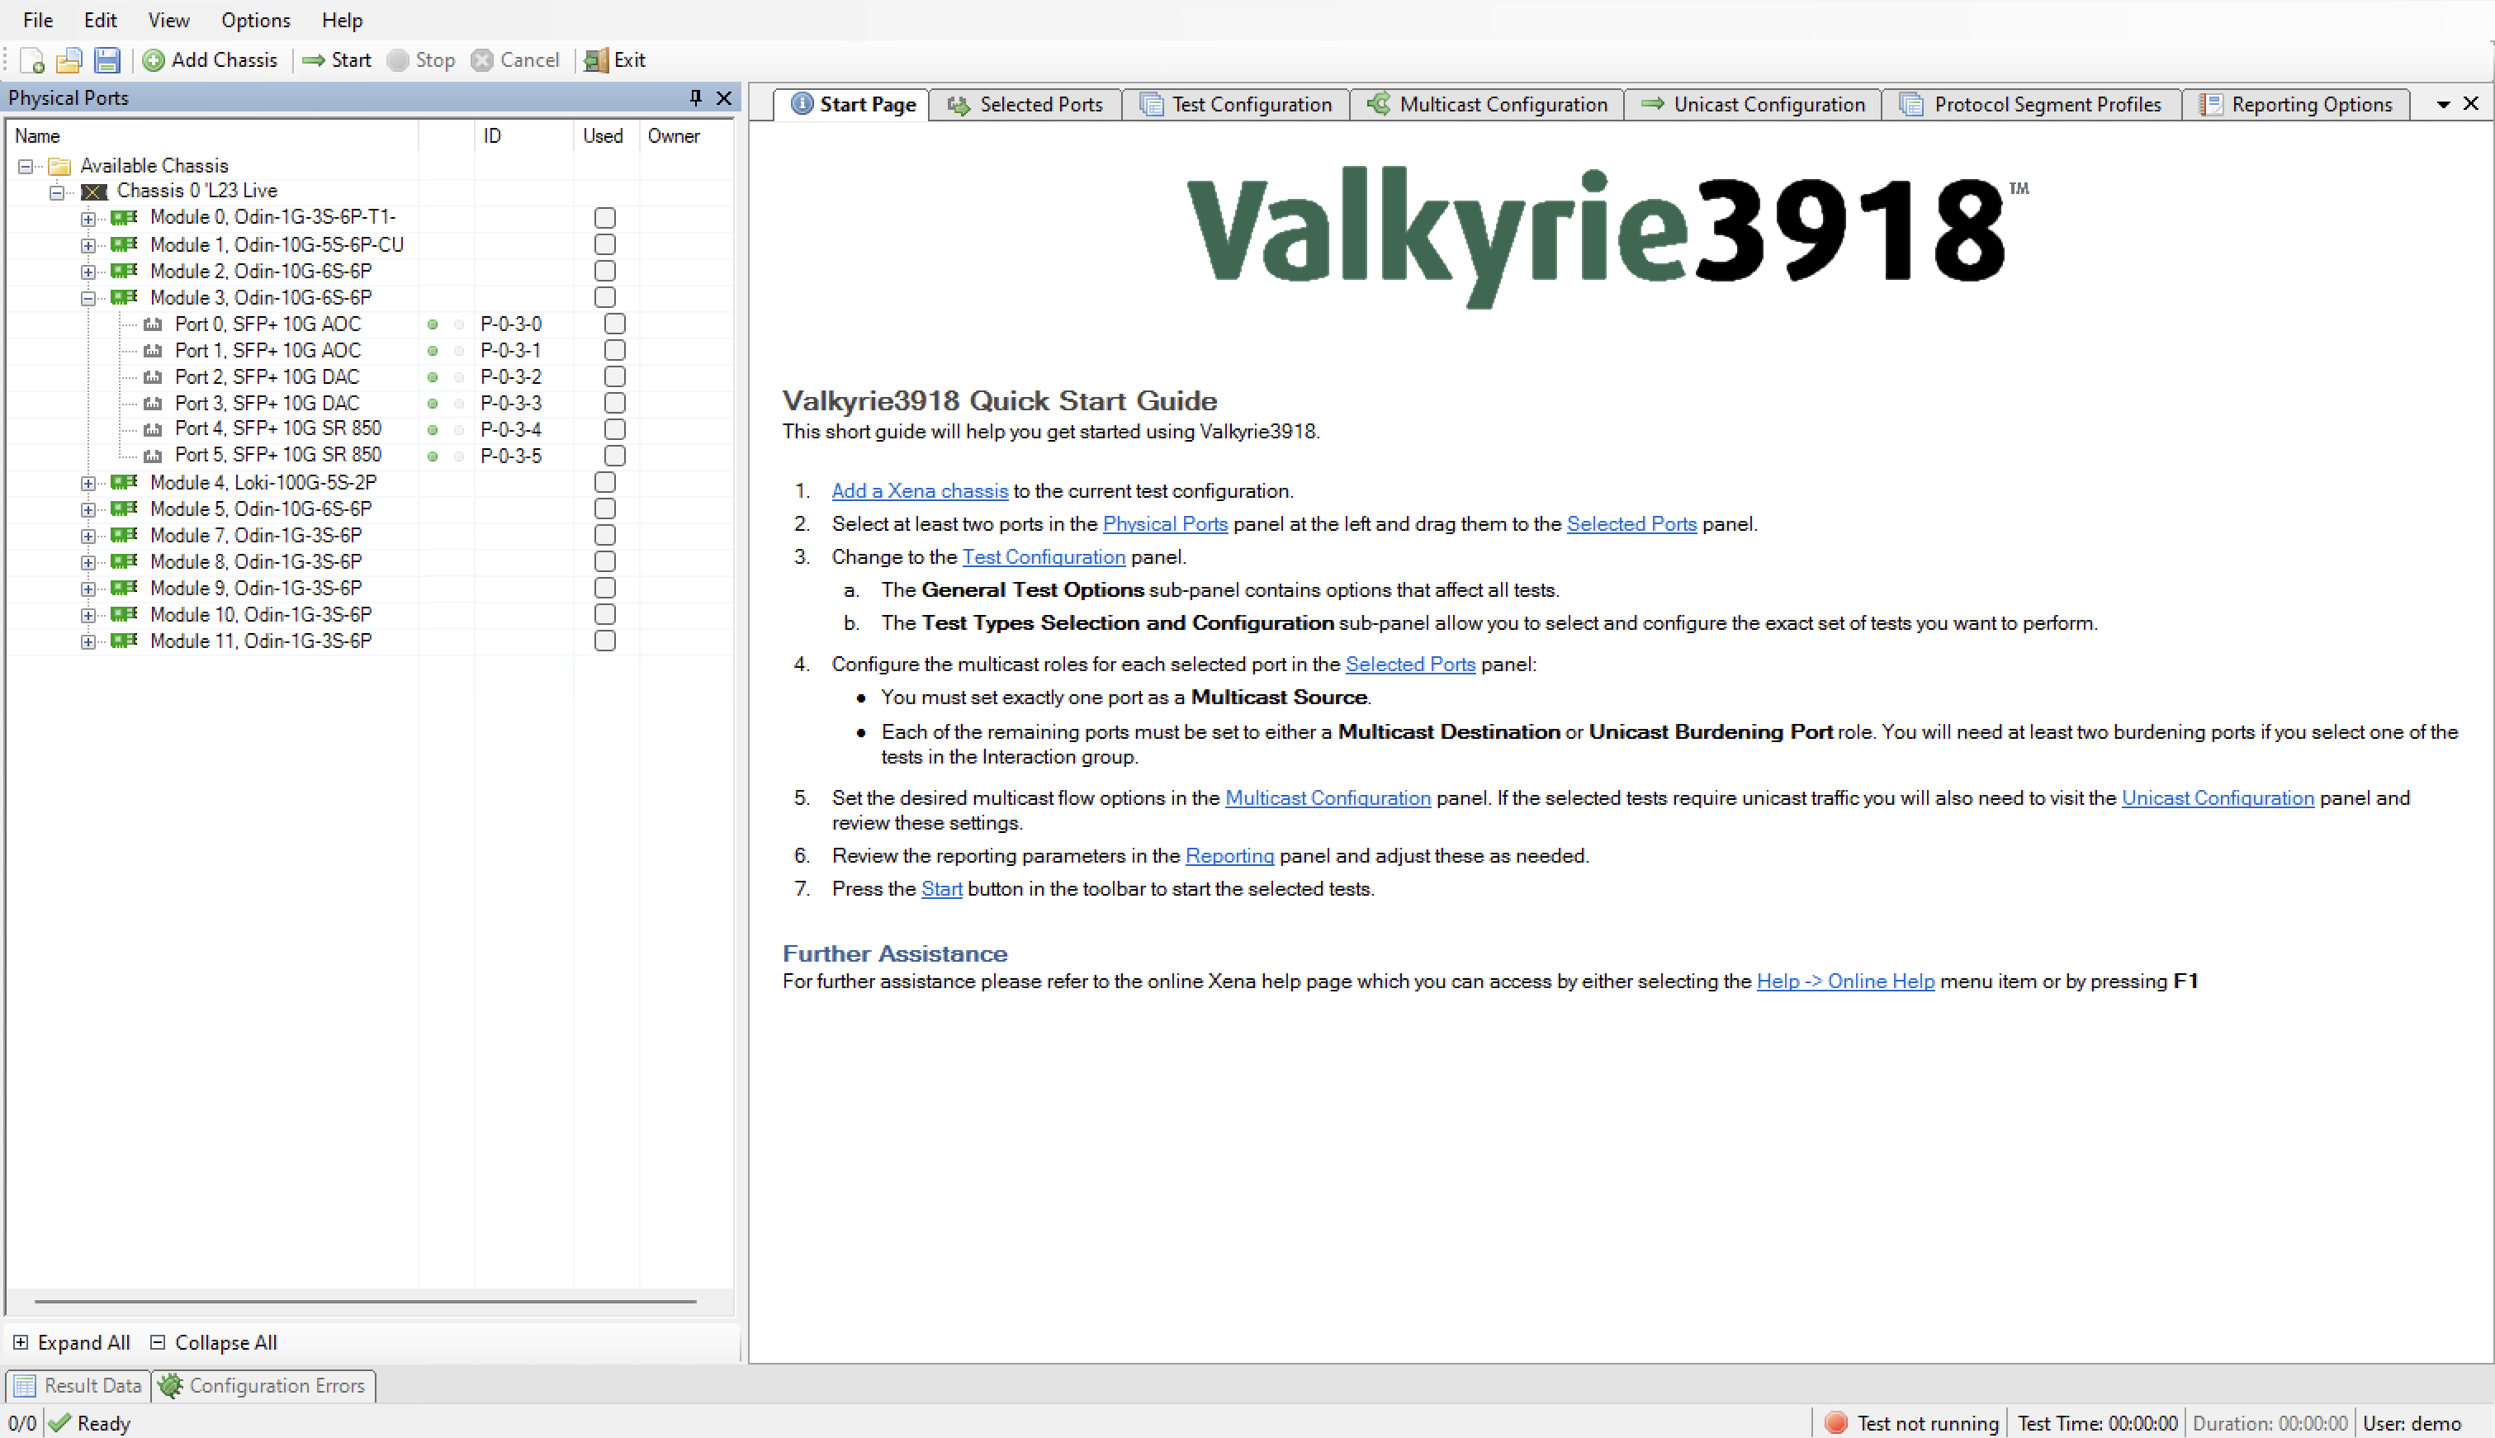
Task: Click the Collapse All button
Action: click(213, 1342)
